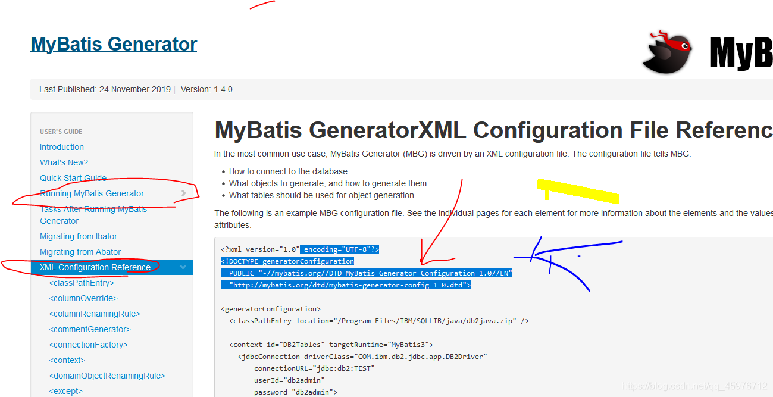This screenshot has height=397, width=773.
Task: Click 'What tables should be used' bullet
Action: [321, 195]
